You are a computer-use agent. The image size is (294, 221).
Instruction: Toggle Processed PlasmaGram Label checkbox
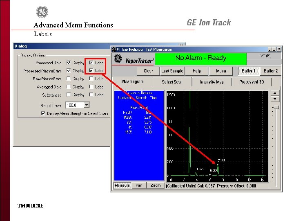pyautogui.click(x=91, y=71)
